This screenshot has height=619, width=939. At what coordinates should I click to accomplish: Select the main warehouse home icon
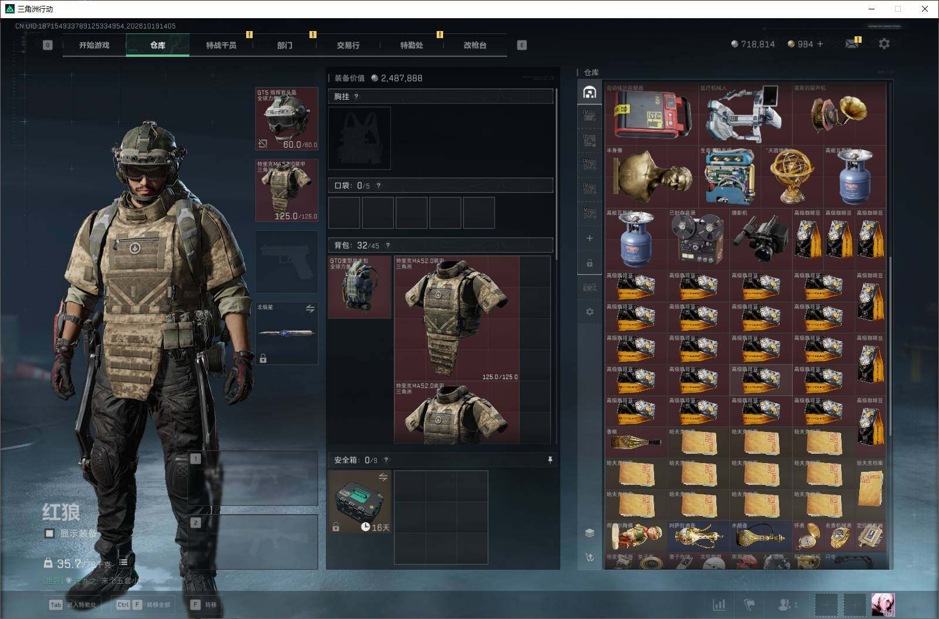[x=590, y=92]
